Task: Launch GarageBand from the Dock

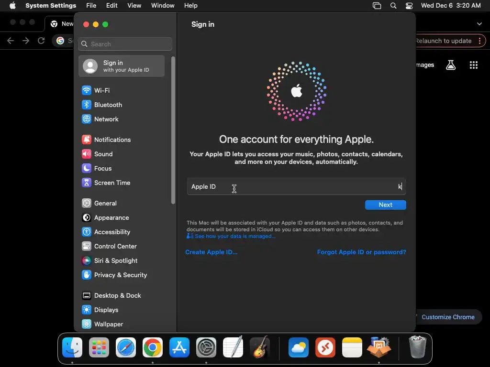Action: [x=260, y=347]
